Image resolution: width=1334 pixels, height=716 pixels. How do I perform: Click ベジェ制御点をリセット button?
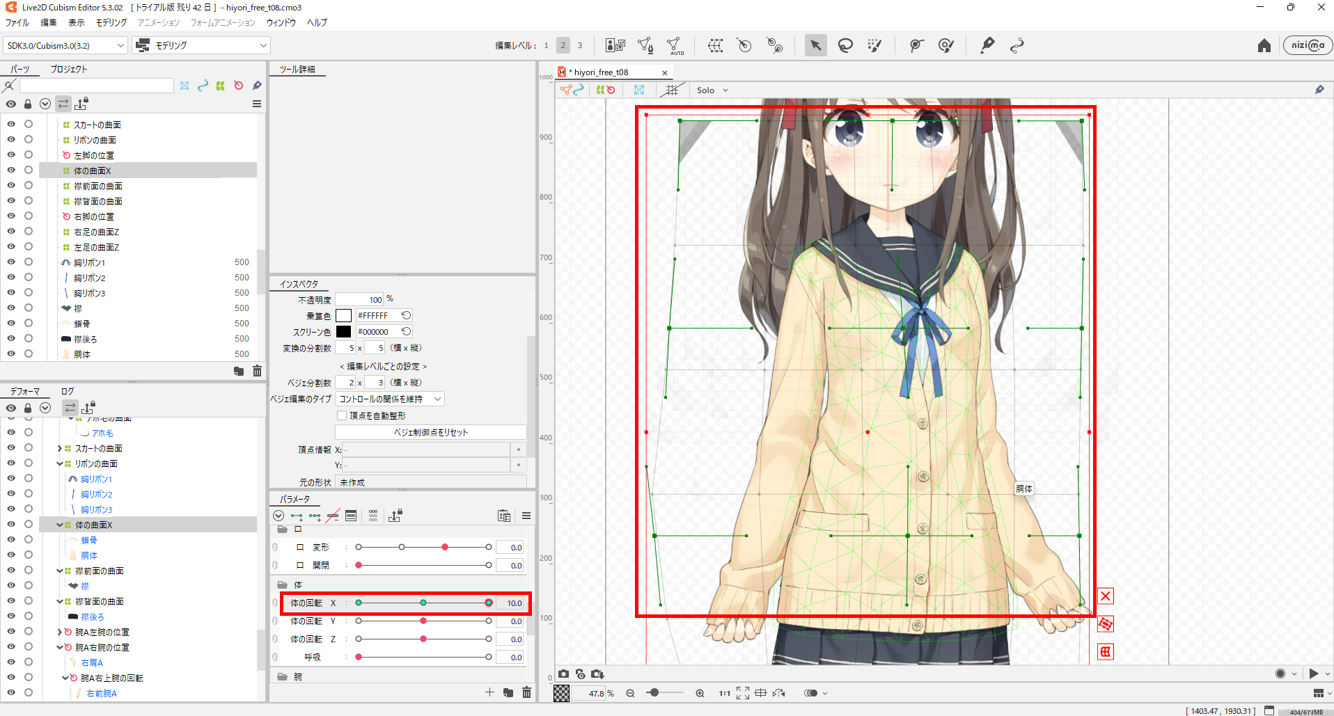[431, 432]
